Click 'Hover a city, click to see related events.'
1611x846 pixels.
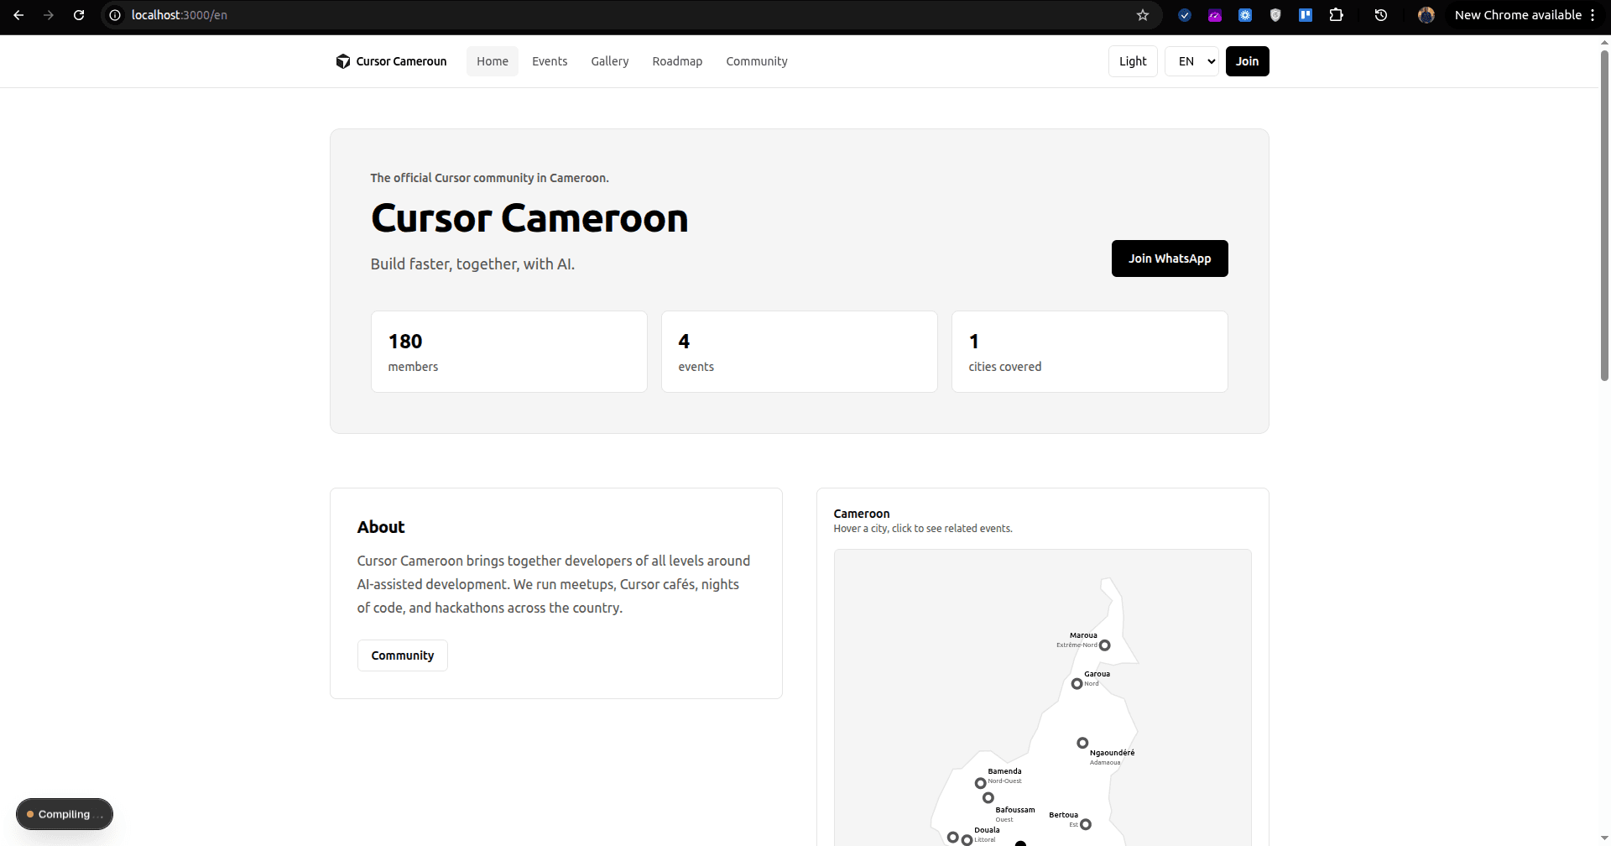[x=923, y=529]
